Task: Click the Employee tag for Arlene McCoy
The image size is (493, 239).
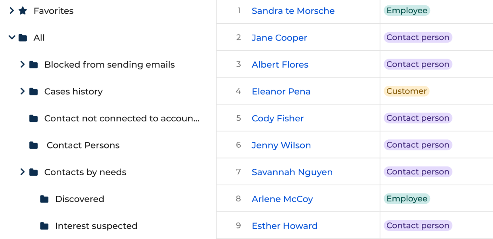Action: [x=407, y=199]
